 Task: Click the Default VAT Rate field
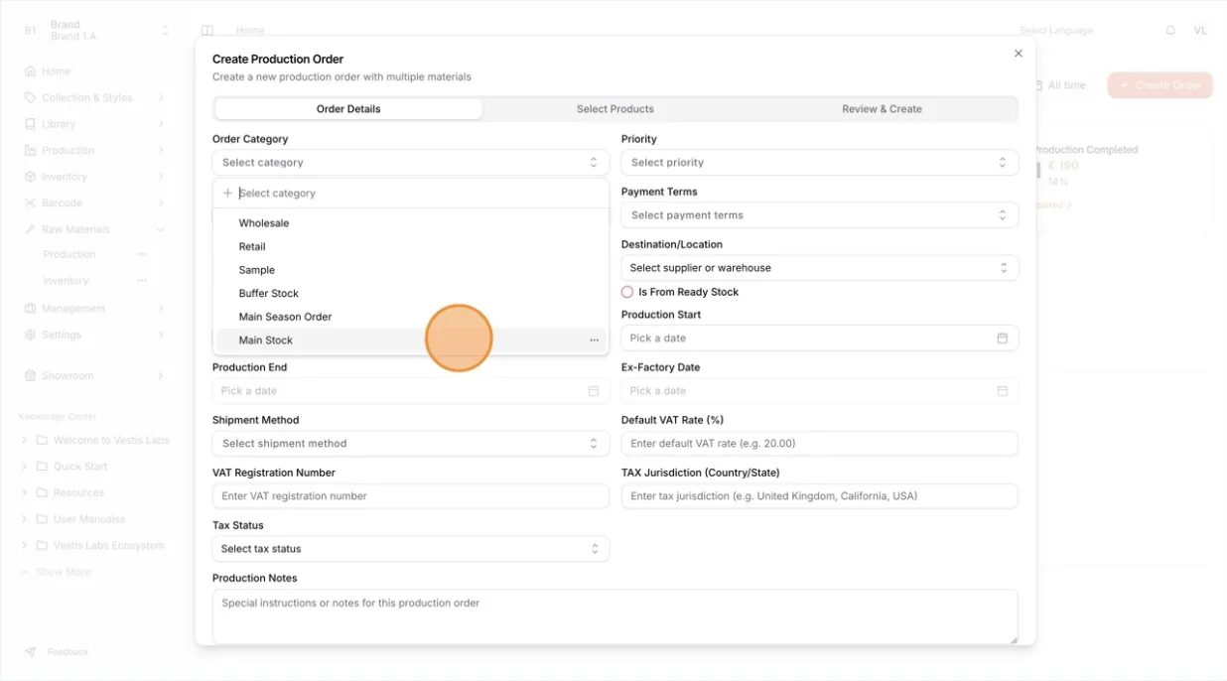820,444
